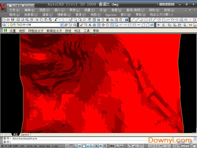
Task: Click the Help question mark icon
Action: tap(126, 20)
